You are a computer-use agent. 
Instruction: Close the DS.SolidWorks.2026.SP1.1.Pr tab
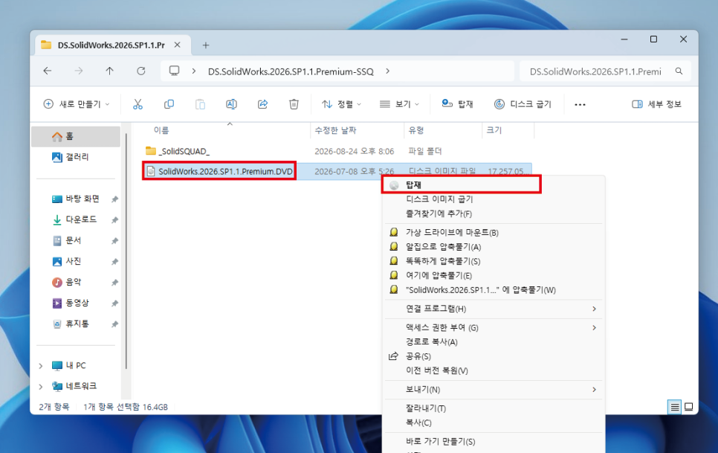coord(177,45)
